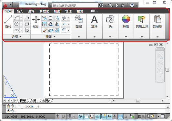Open the Help question mark icon
Screen dimensions: 172x121
(132, 5)
